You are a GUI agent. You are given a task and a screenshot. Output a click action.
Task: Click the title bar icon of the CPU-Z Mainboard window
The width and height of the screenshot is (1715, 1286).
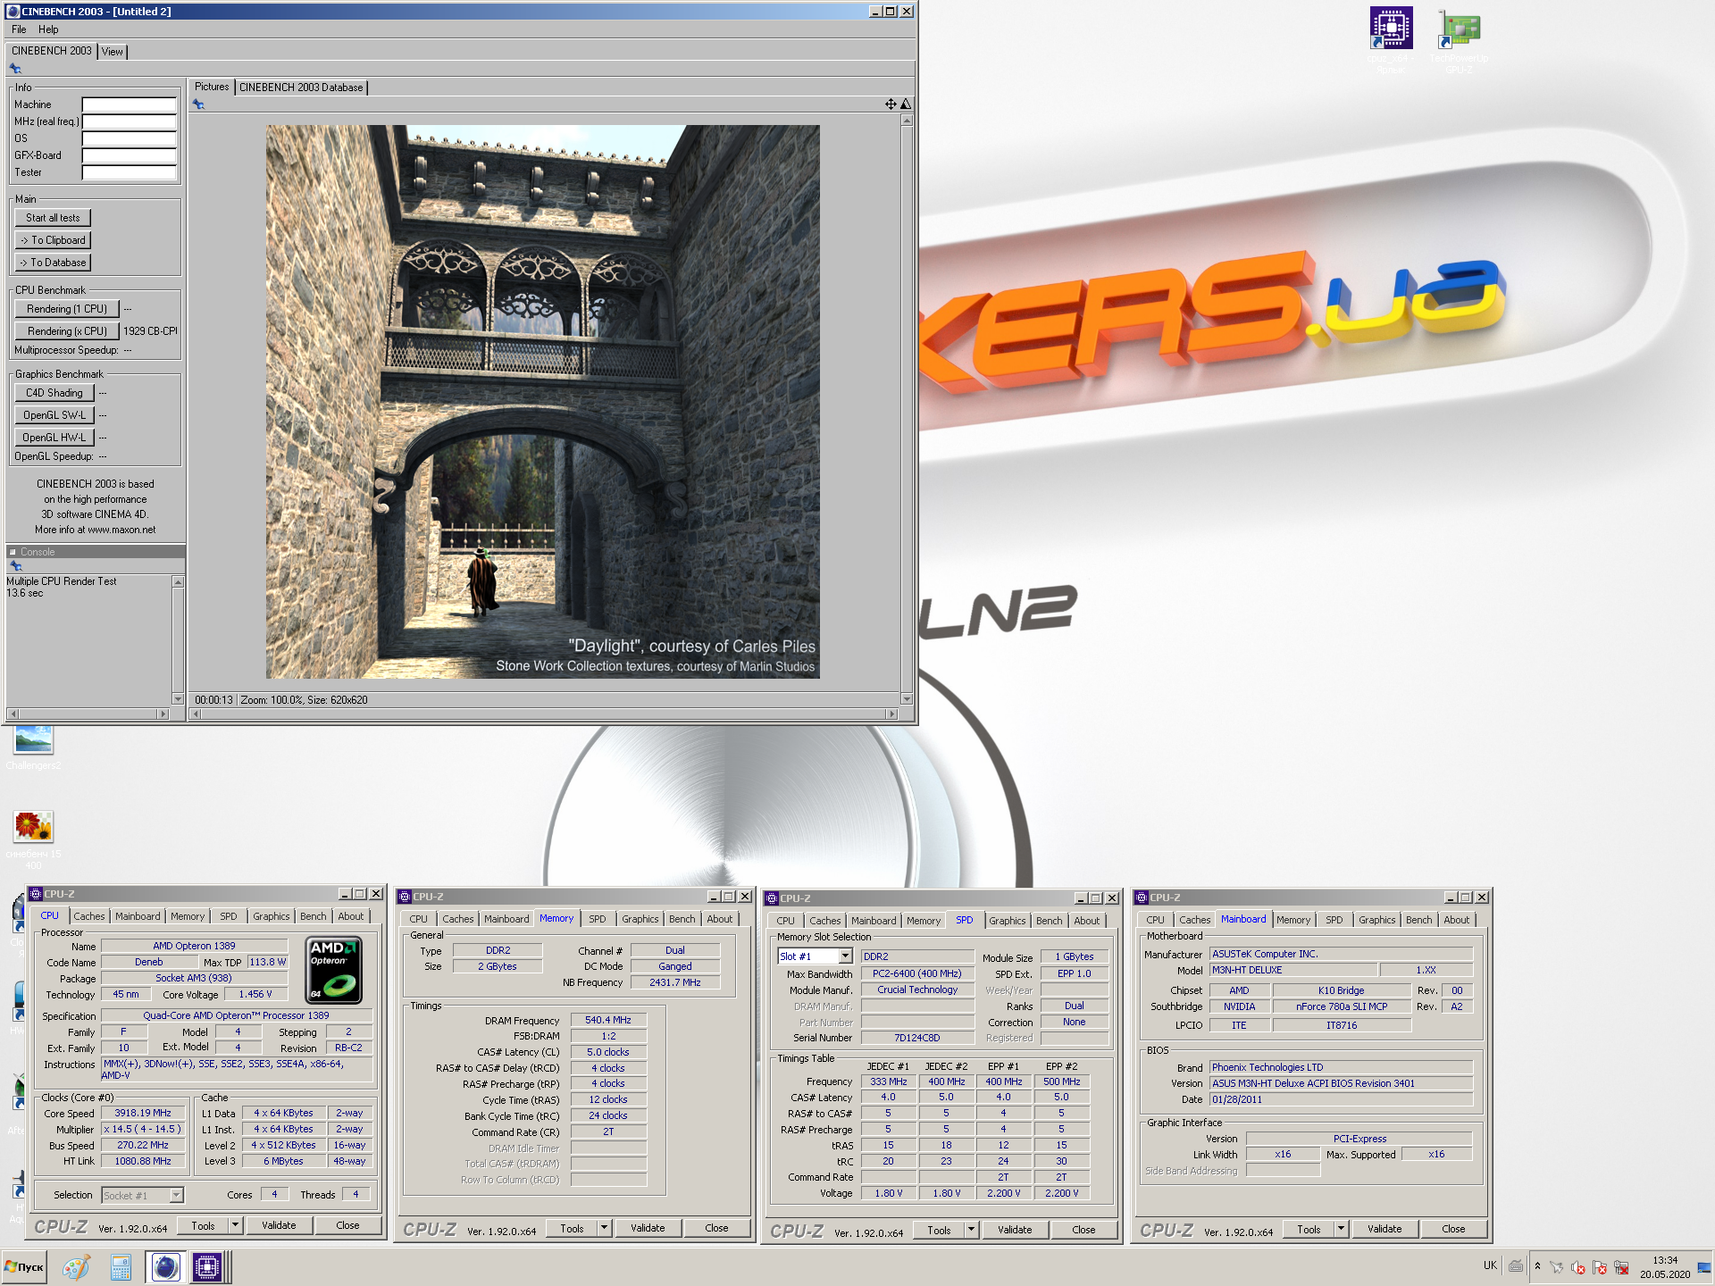(x=1142, y=898)
